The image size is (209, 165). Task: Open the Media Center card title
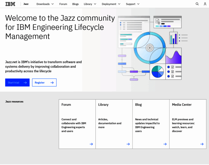(x=182, y=105)
